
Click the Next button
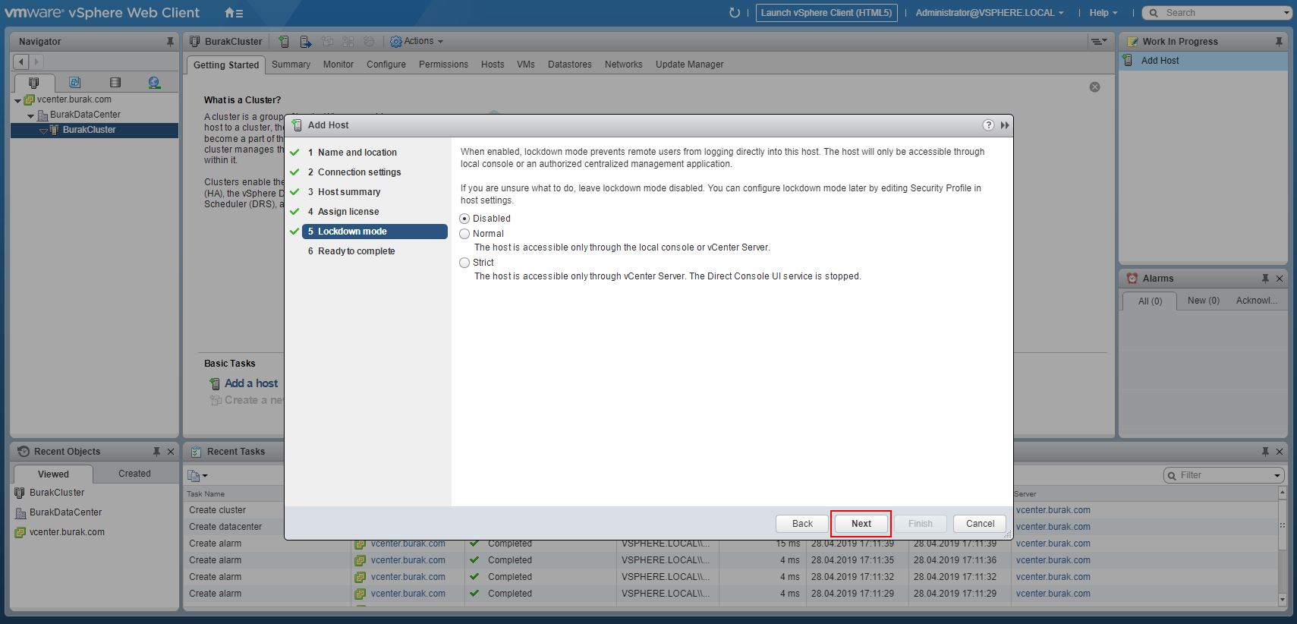tap(861, 524)
